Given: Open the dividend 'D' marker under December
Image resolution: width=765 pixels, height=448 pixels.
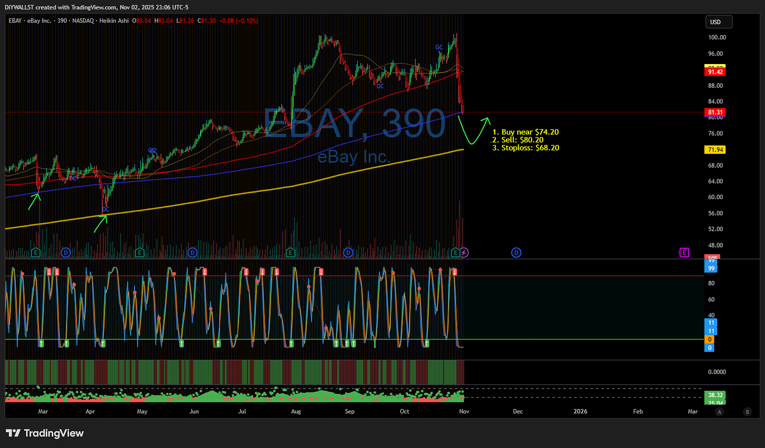Looking at the screenshot, I should [516, 253].
